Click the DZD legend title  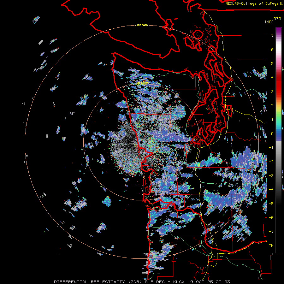point(277,19)
